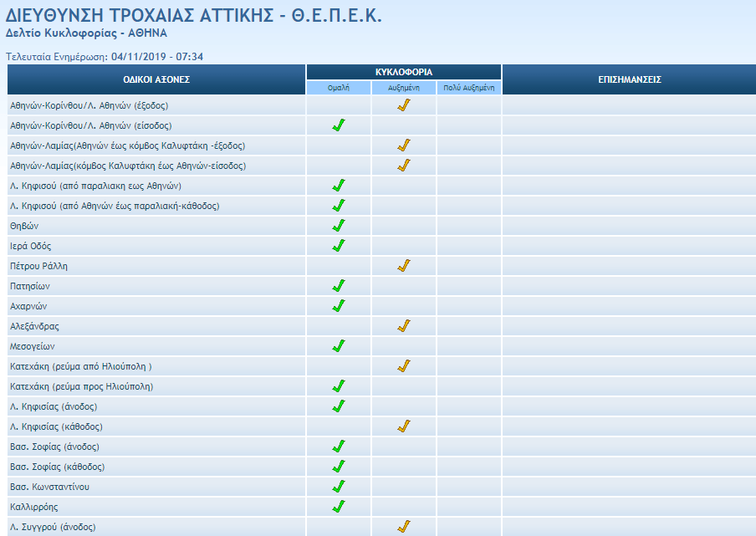Click the orange checkmark for Λ. Κηφισίας (κάθοδος)
This screenshot has height=536, width=756.
tap(404, 426)
